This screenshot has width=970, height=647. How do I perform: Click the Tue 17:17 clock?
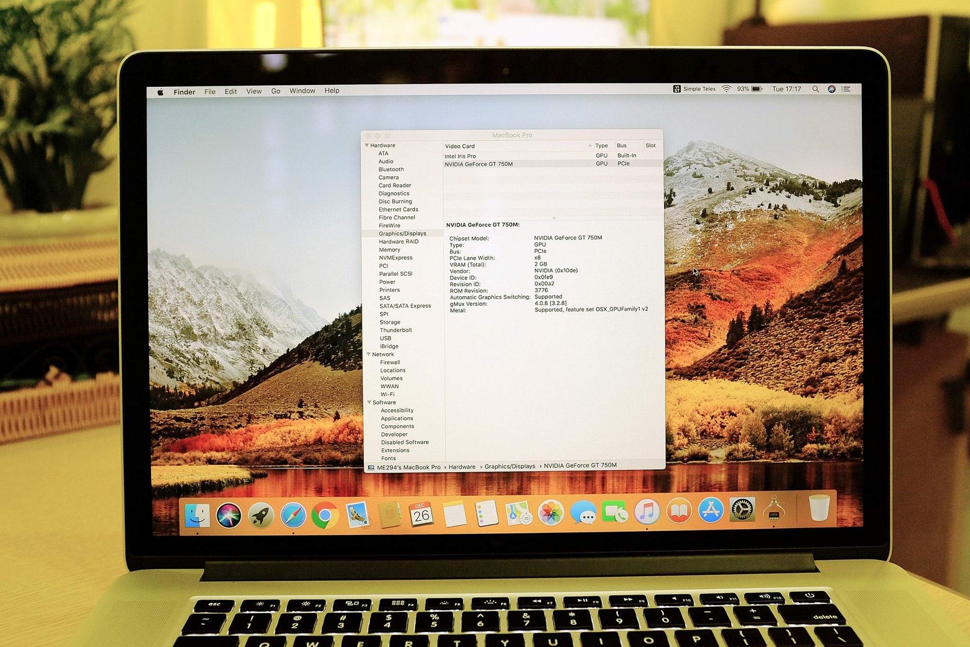(786, 89)
